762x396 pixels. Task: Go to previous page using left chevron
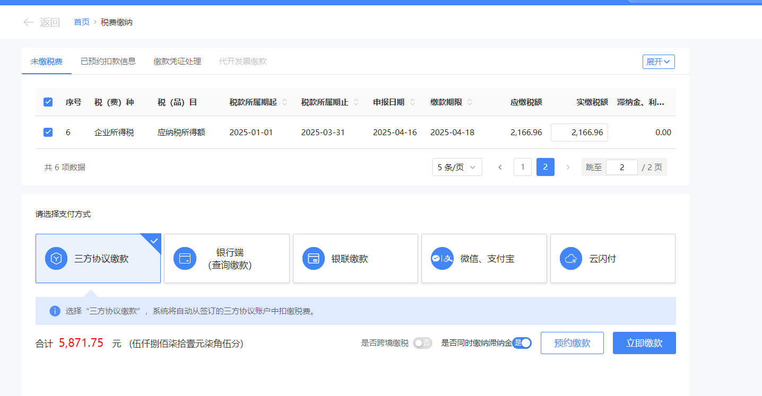pos(500,167)
